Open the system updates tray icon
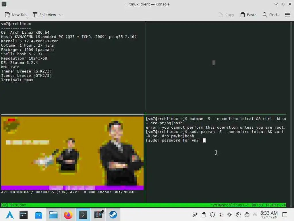294x221 pixels. [x=247, y=215]
